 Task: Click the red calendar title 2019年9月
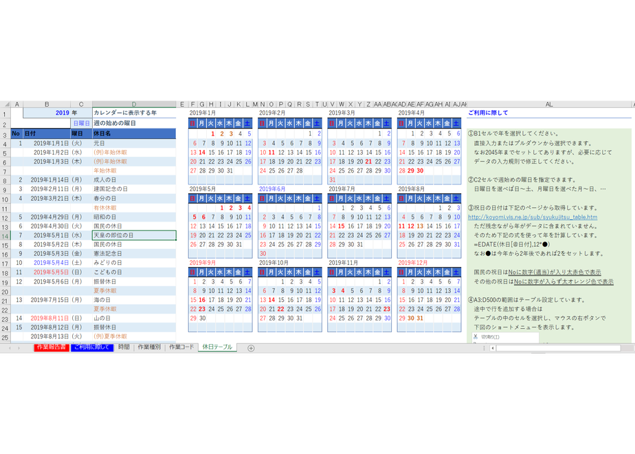[203, 263]
